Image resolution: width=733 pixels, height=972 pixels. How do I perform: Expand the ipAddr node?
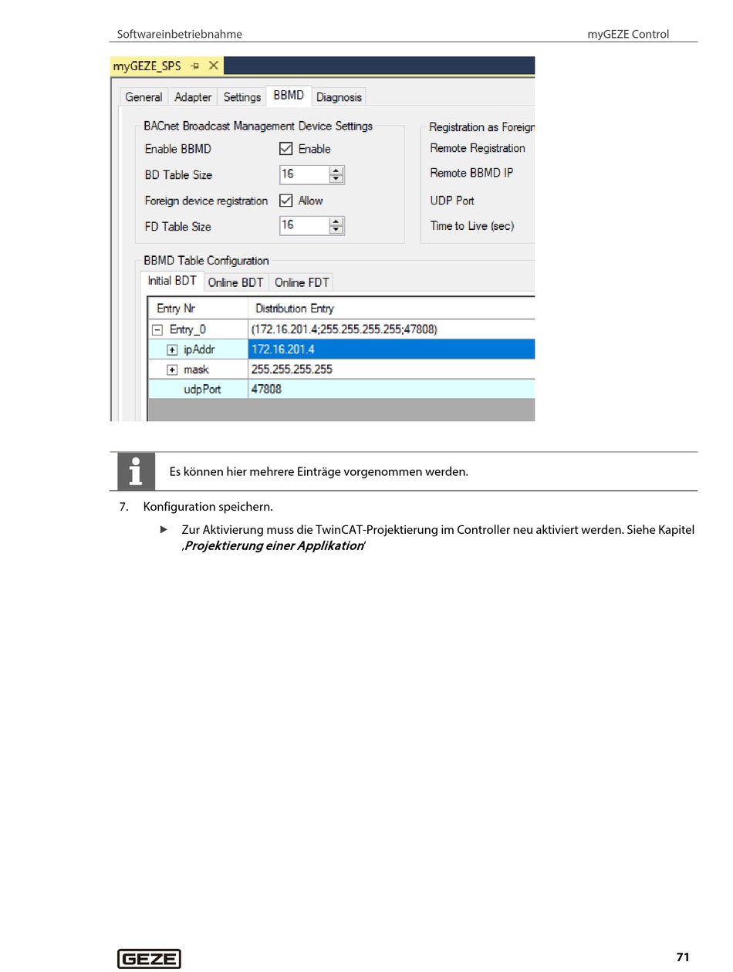point(172,350)
